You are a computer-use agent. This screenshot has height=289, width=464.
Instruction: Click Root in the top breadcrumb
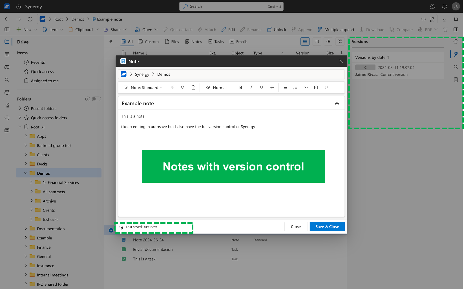tap(59, 19)
